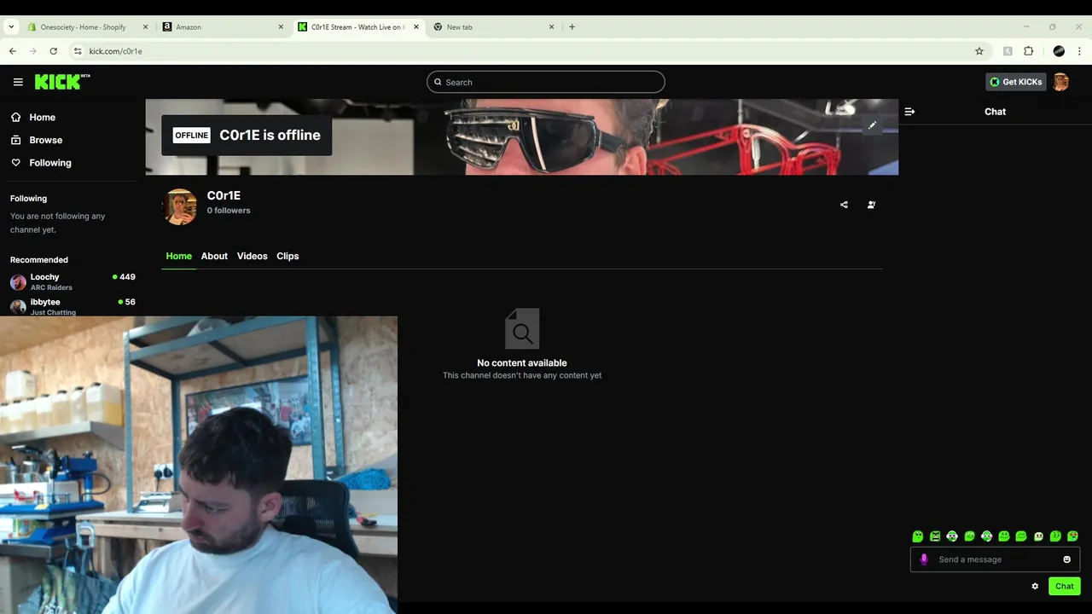Pick the third emote with headphones
This screenshot has height=614, width=1092.
952,536
